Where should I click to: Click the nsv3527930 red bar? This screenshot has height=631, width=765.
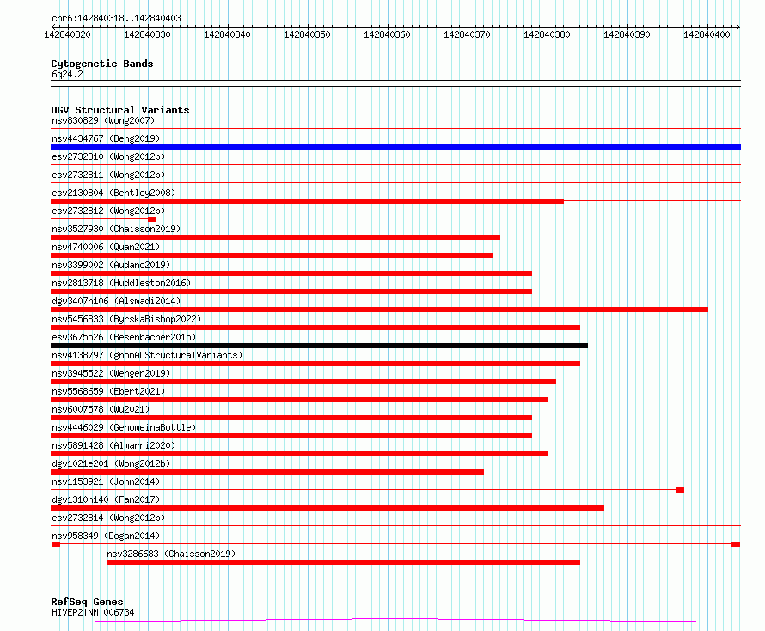click(275, 237)
